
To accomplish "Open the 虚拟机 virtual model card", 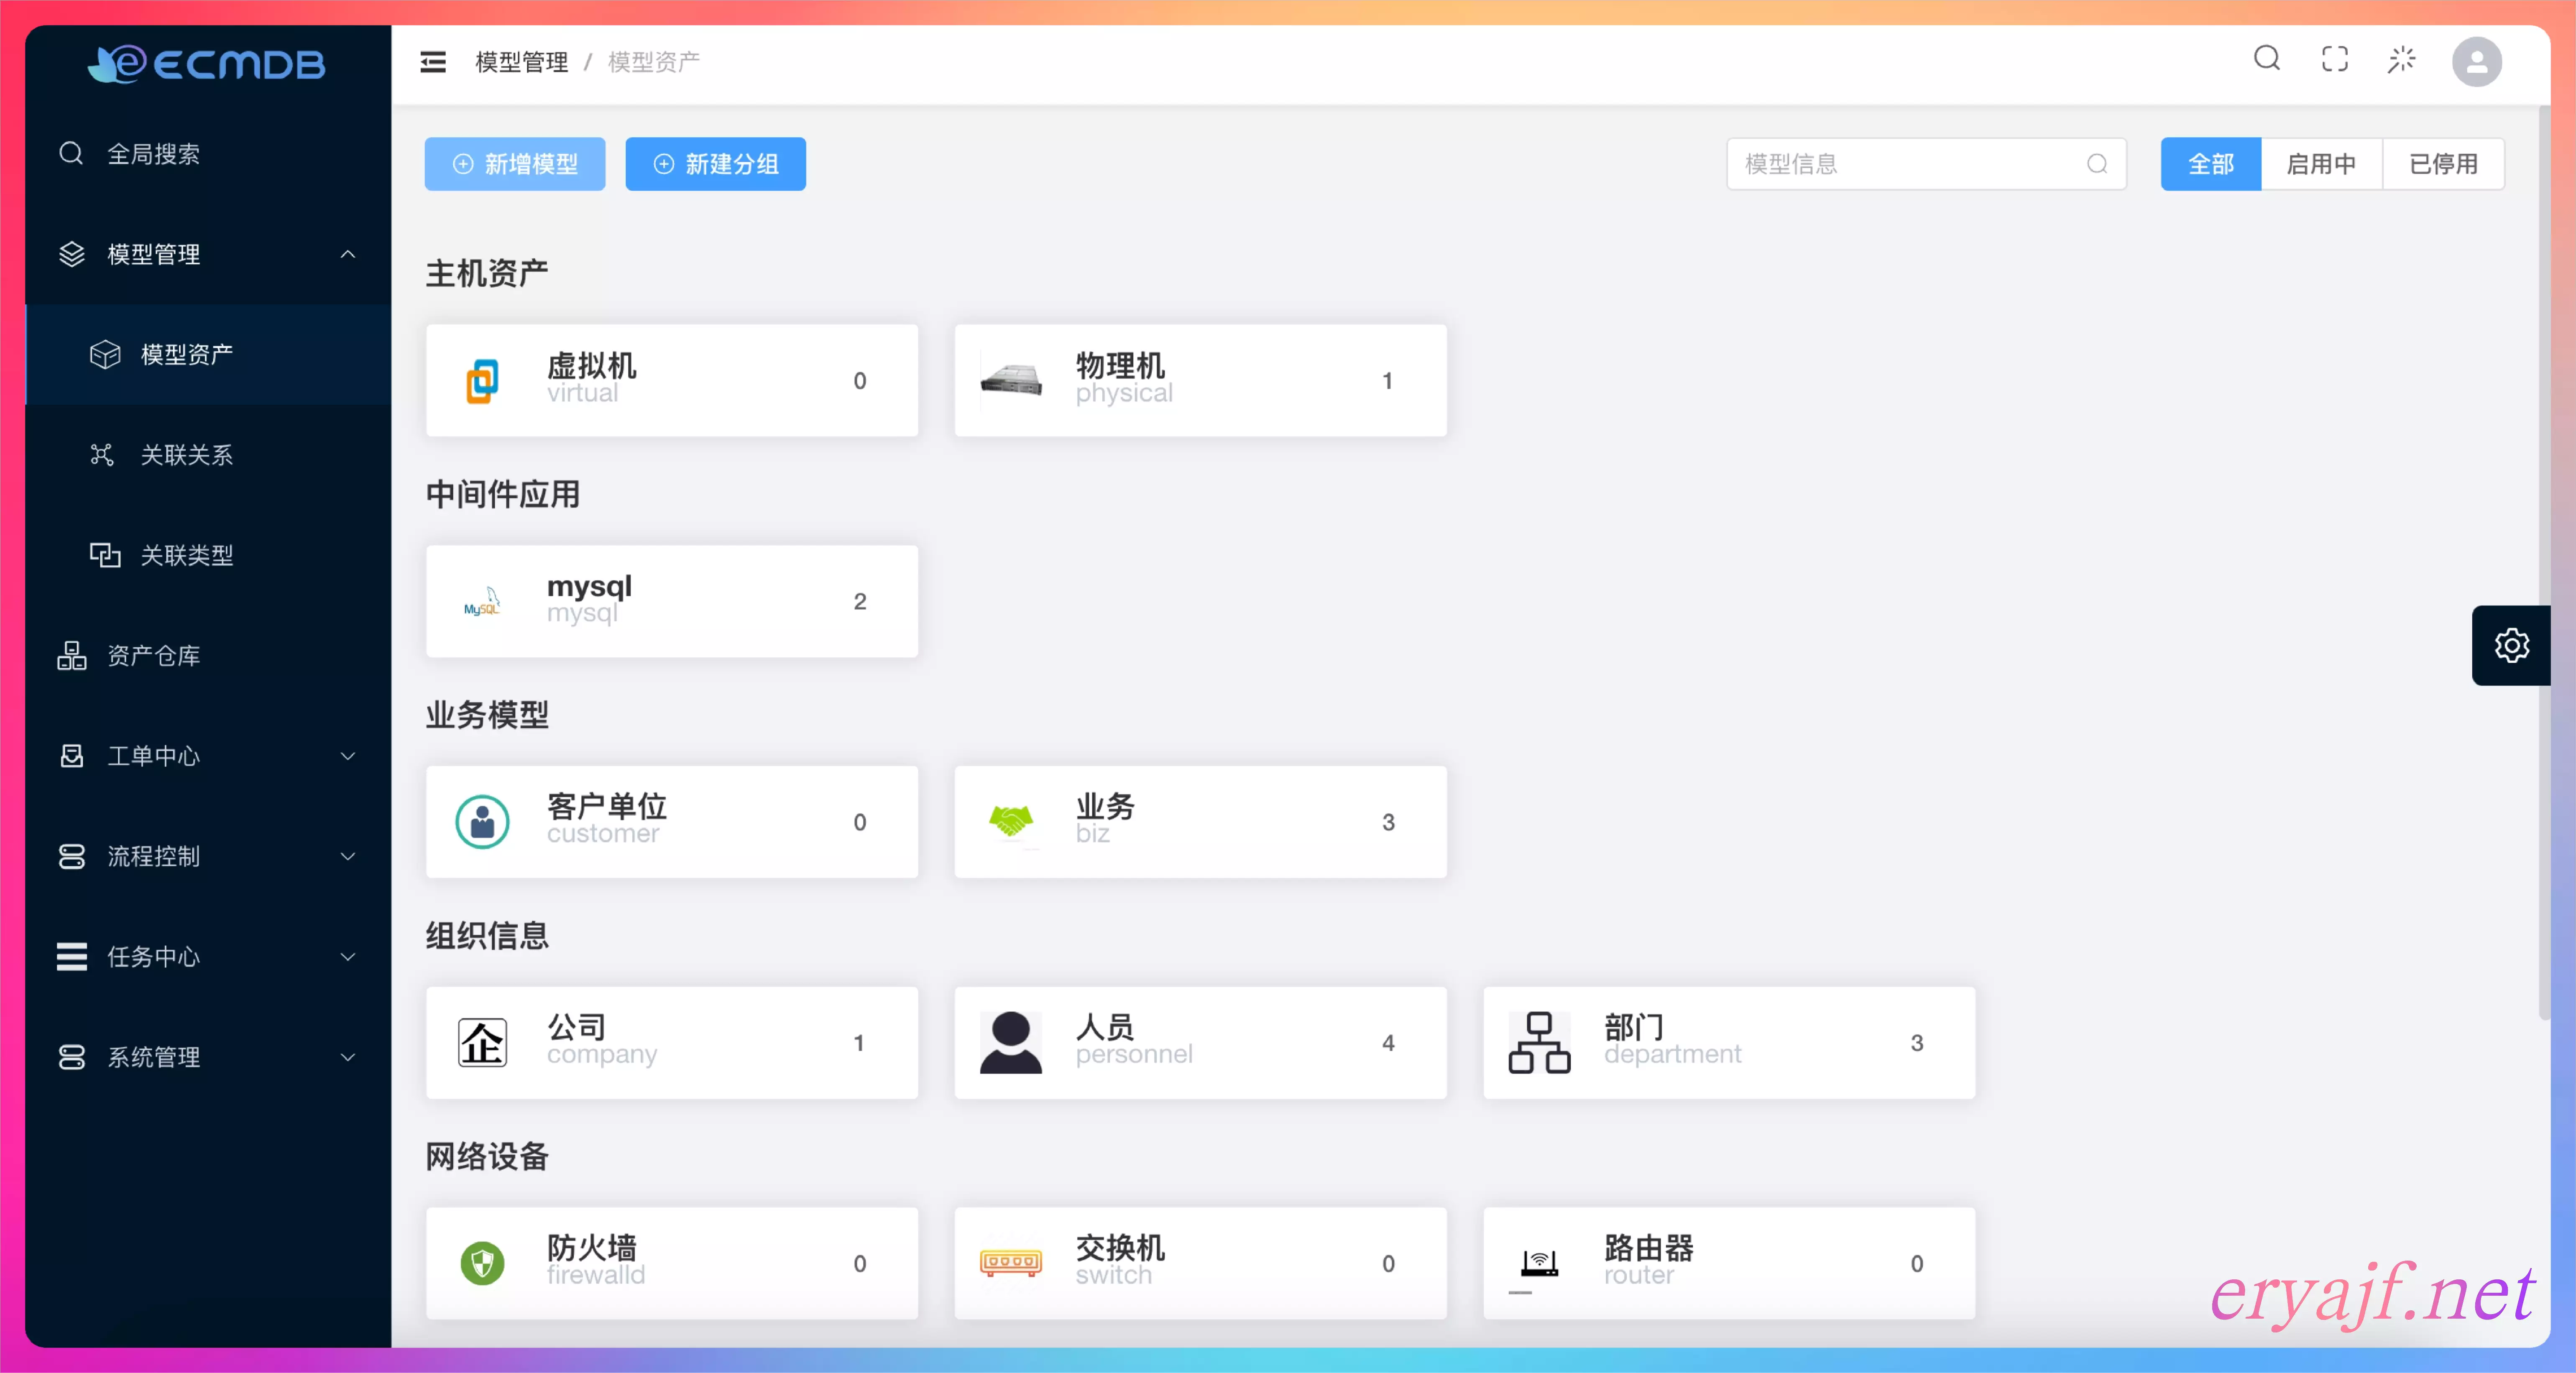I will pos(672,380).
